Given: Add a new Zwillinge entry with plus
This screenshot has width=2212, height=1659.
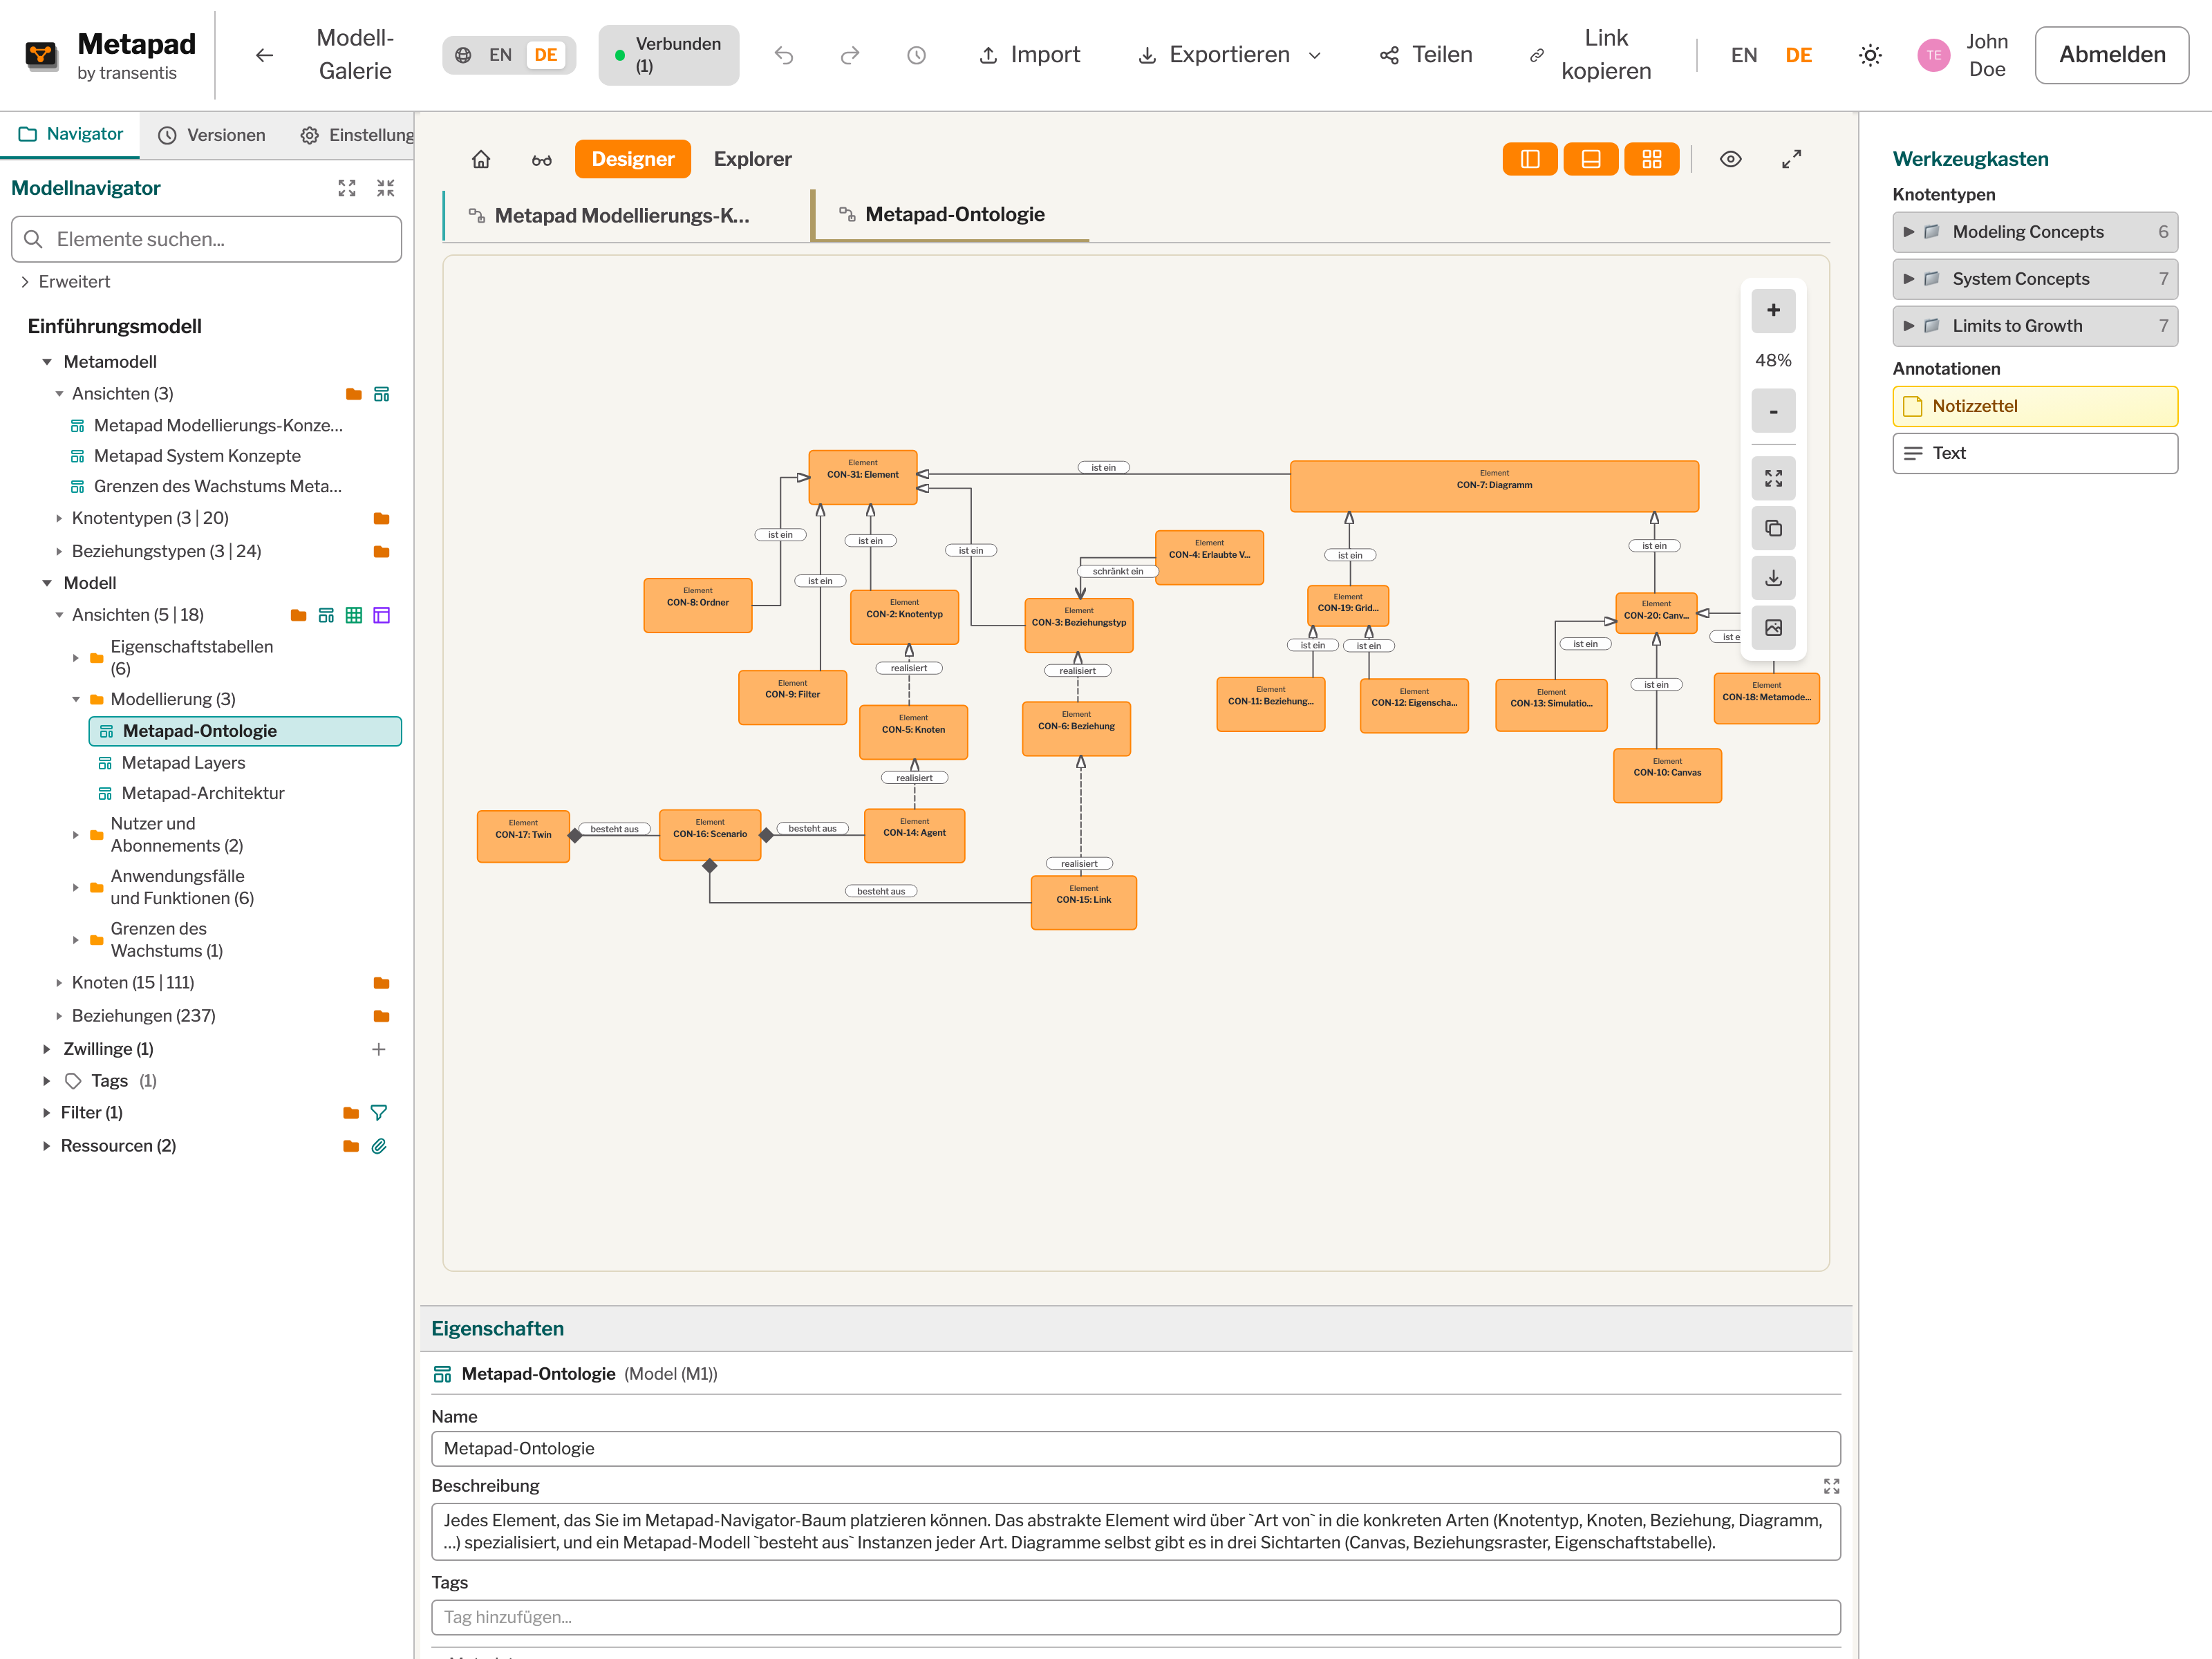Looking at the screenshot, I should (x=379, y=1049).
